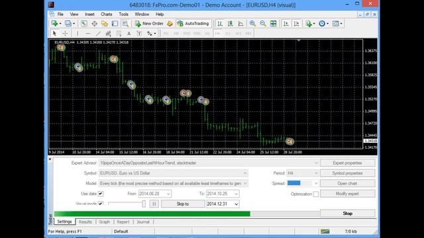Pause the visual backtest

154,204
